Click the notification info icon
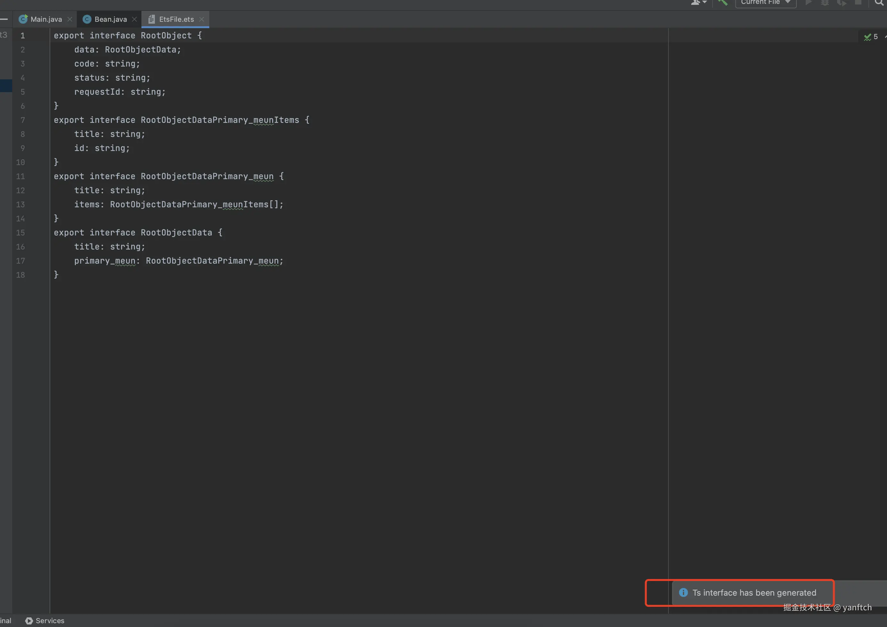 683,593
